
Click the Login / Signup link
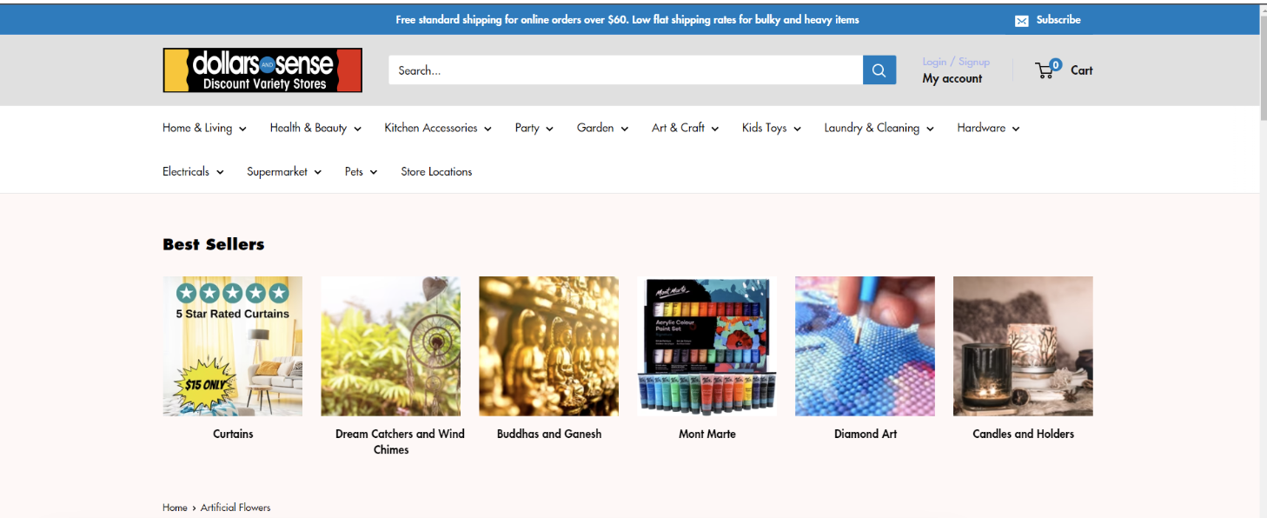pyautogui.click(x=956, y=62)
